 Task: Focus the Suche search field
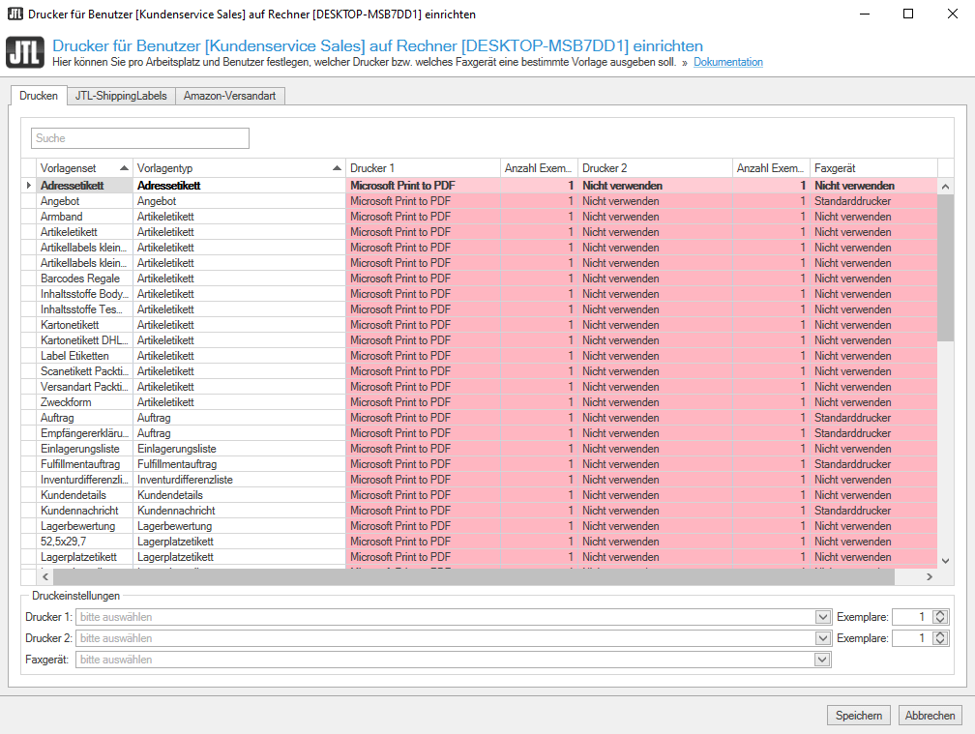pyautogui.click(x=140, y=138)
